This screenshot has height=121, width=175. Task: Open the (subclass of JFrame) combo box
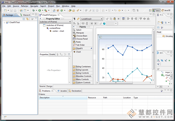click(x=55, y=22)
